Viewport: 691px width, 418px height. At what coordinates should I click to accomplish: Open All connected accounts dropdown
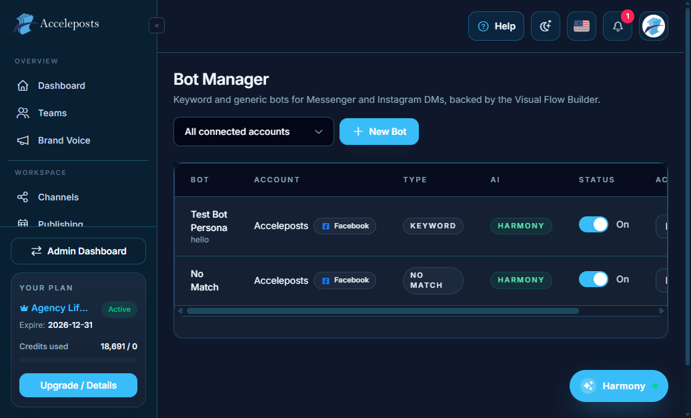(x=254, y=132)
